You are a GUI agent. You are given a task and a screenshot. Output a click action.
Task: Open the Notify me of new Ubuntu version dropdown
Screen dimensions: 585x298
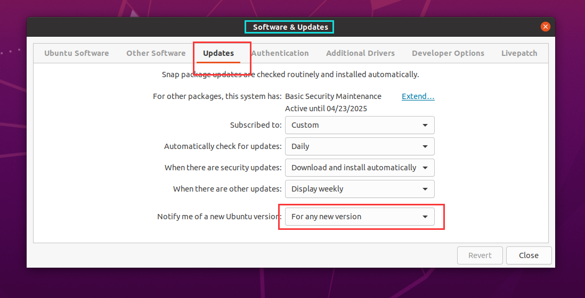[x=360, y=217]
